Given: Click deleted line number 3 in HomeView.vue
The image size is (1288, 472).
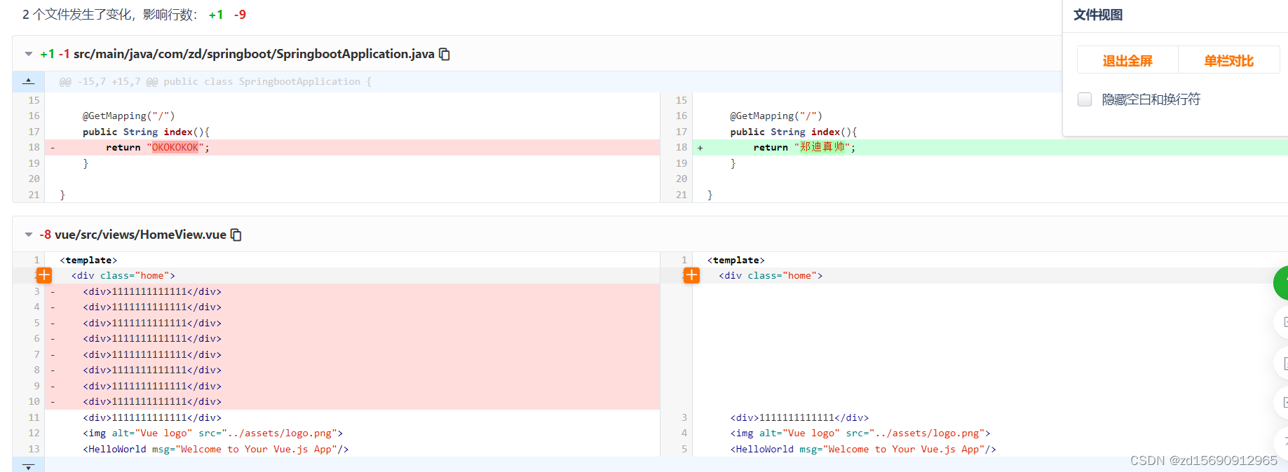Looking at the screenshot, I should click(36, 291).
